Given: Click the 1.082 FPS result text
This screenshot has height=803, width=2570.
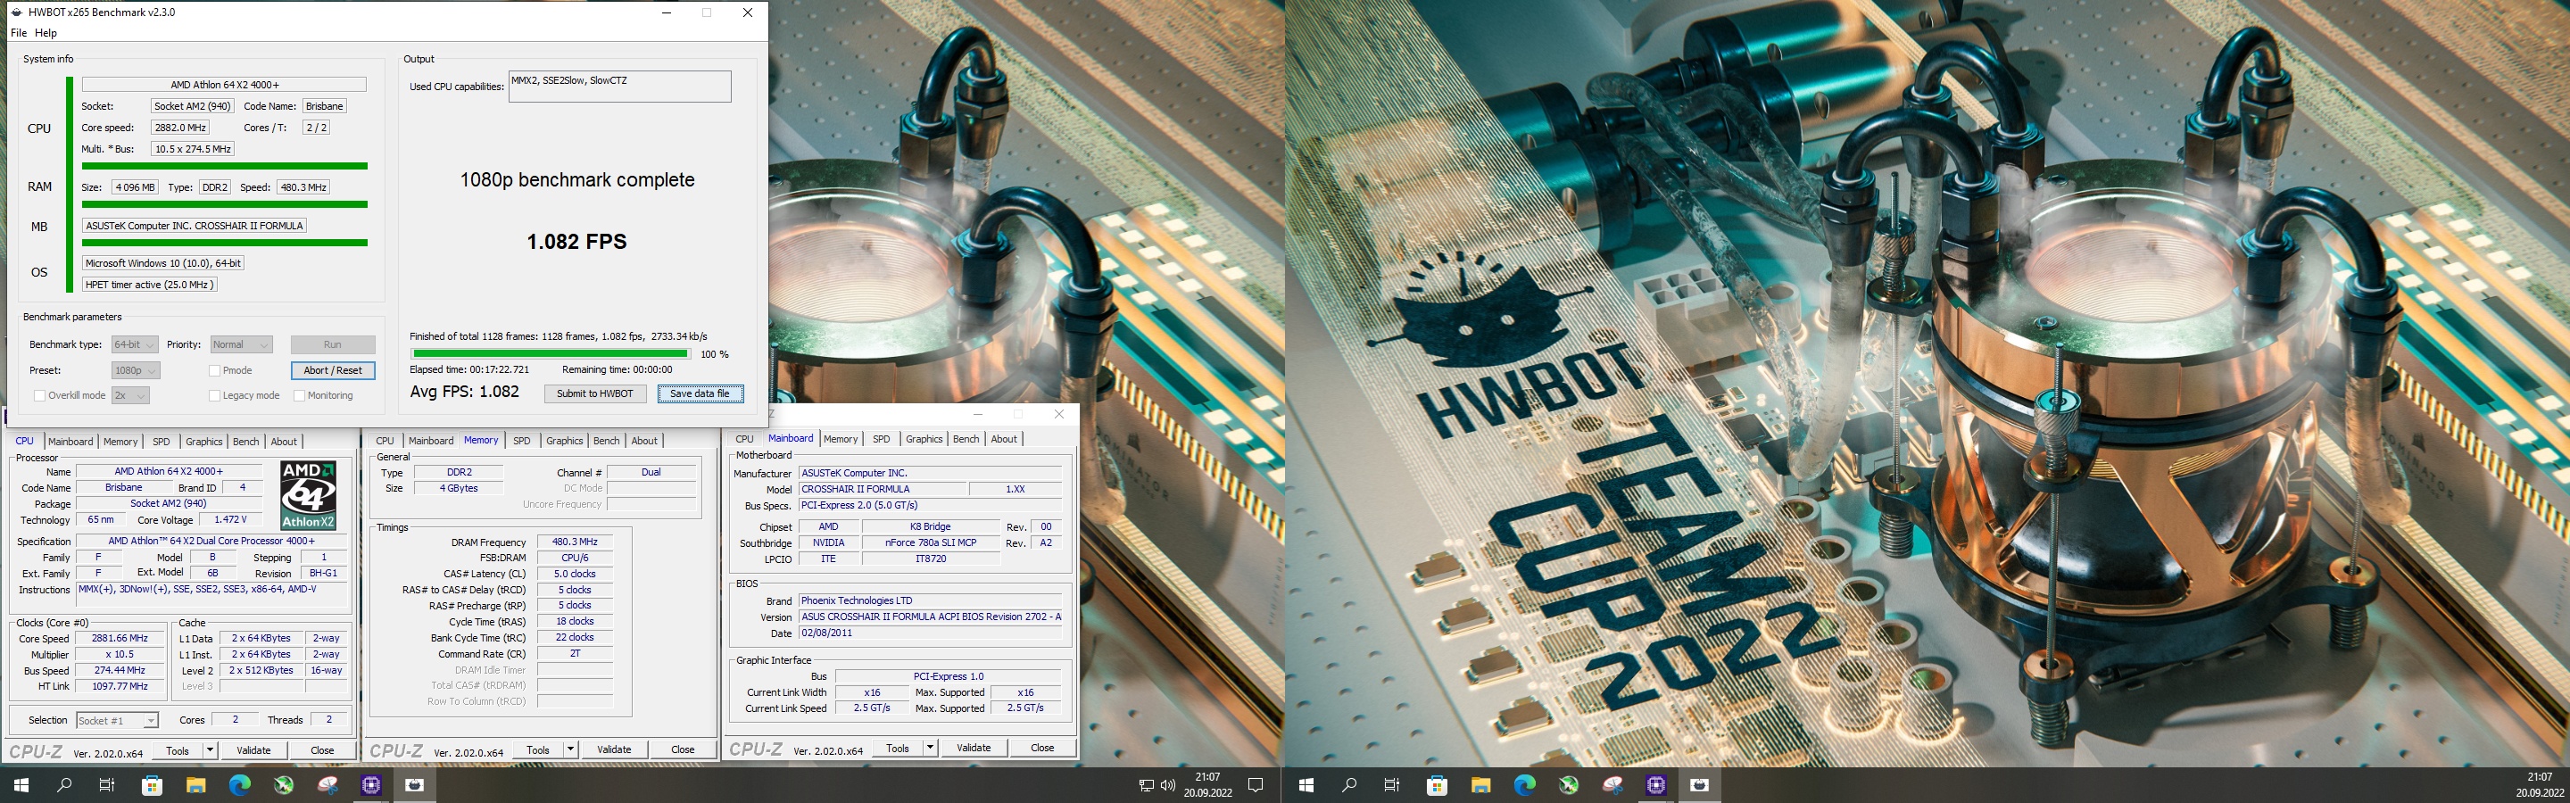Looking at the screenshot, I should click(x=576, y=242).
